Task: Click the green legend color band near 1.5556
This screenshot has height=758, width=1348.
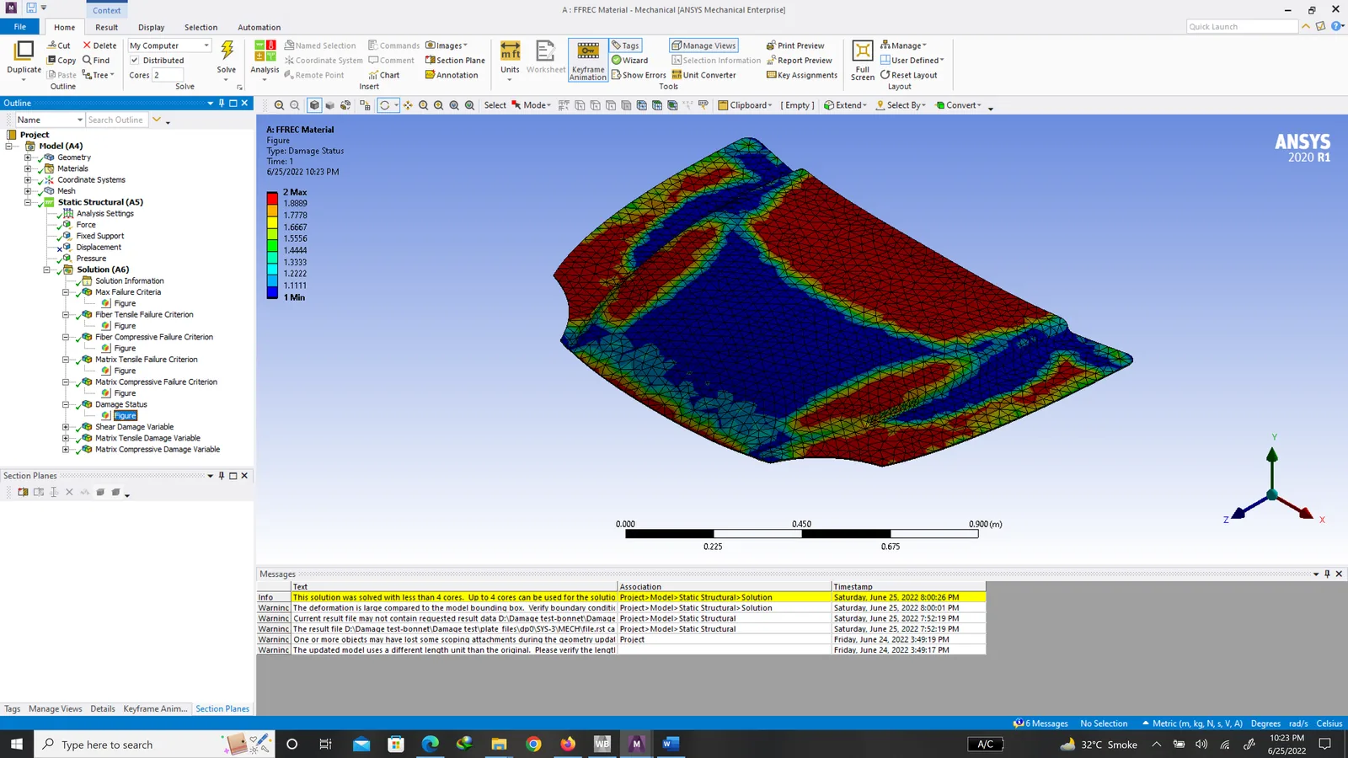Action: point(272,244)
